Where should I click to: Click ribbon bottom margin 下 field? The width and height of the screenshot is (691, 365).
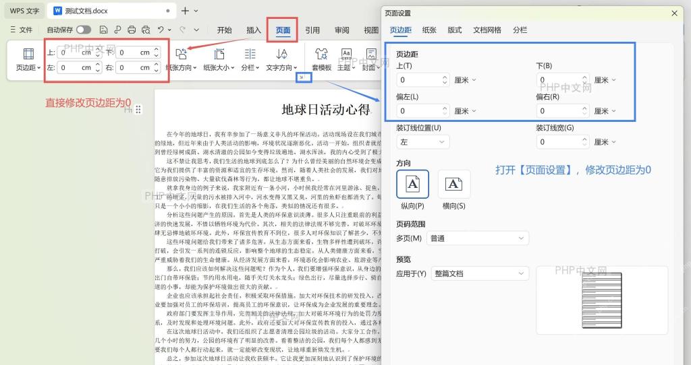point(138,53)
